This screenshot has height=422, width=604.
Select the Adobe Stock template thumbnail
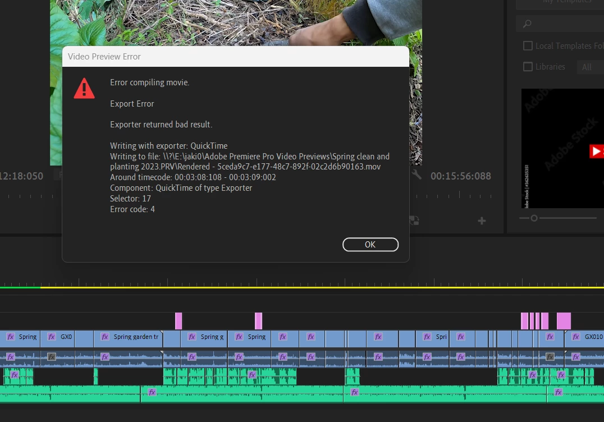click(562, 149)
